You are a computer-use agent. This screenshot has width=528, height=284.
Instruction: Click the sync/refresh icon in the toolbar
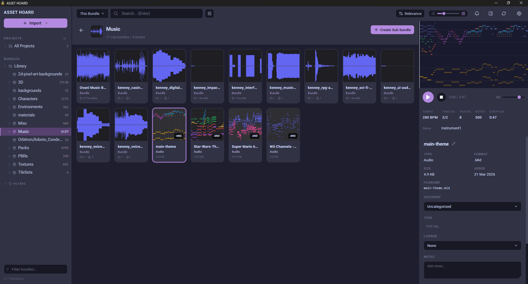click(x=504, y=13)
